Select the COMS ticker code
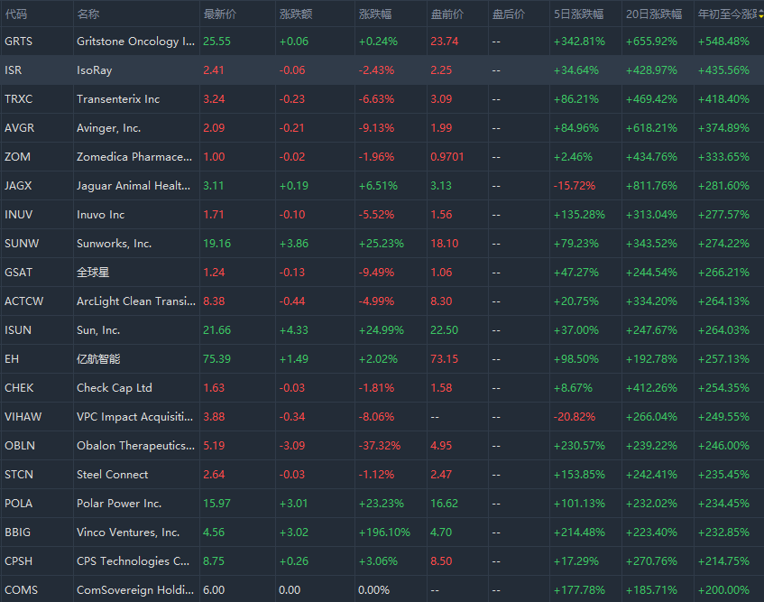 20,590
